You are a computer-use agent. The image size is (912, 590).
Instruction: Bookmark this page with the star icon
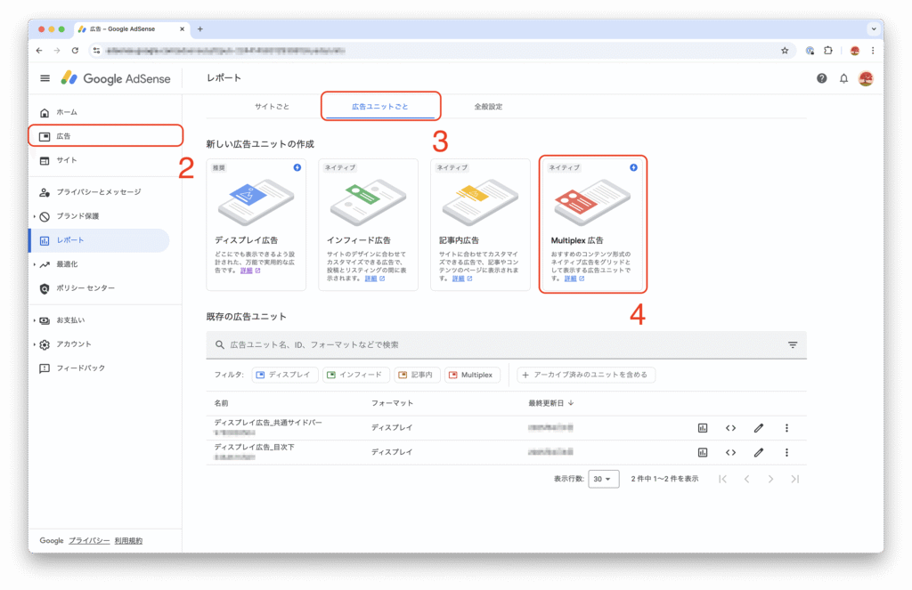[785, 51]
